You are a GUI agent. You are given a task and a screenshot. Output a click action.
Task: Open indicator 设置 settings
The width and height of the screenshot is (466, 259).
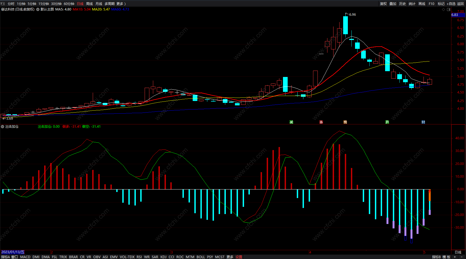point(239,257)
